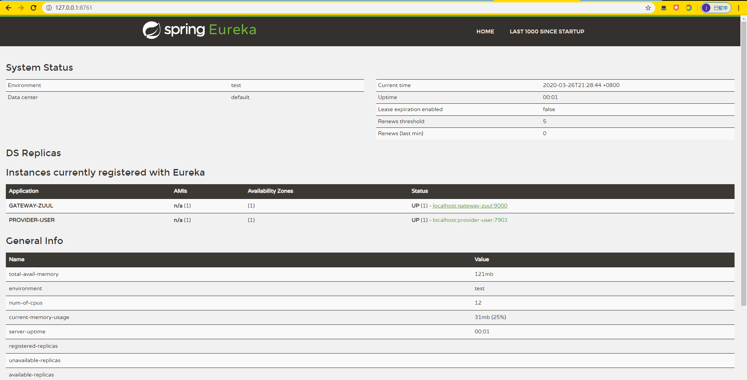Bookmark this page with the star icon
Screen dimensions: 747x380
point(648,7)
